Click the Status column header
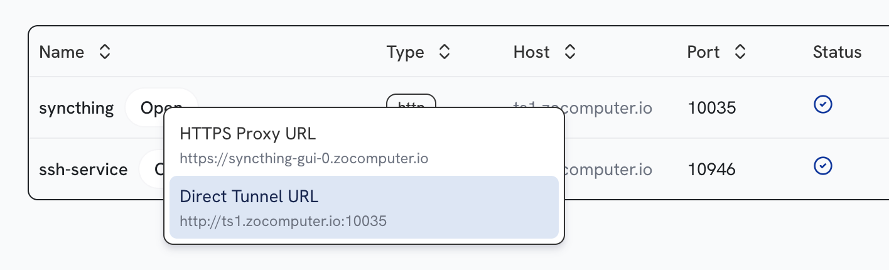Viewport: 889px width, 270px height. tap(837, 52)
